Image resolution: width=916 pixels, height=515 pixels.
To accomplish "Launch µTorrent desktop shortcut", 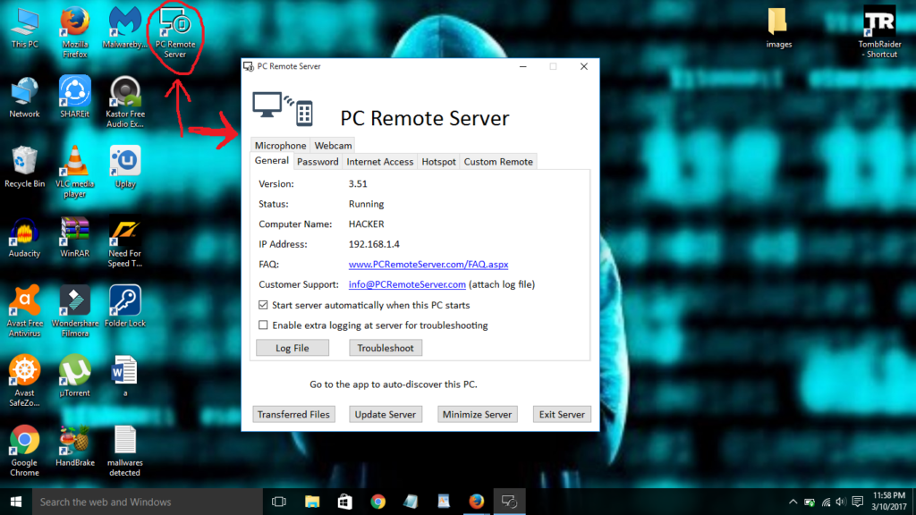I will (75, 376).
